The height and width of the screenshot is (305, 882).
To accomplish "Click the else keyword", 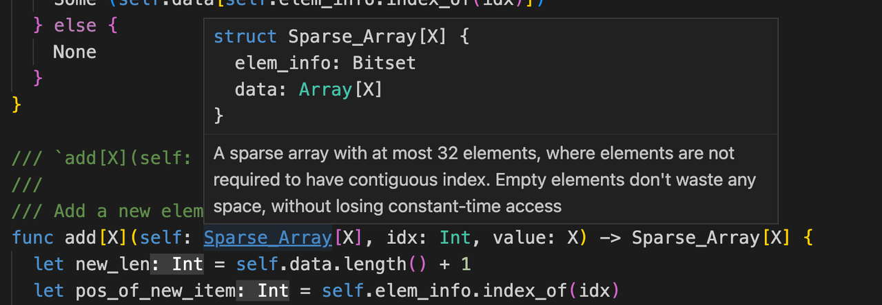I will point(75,25).
